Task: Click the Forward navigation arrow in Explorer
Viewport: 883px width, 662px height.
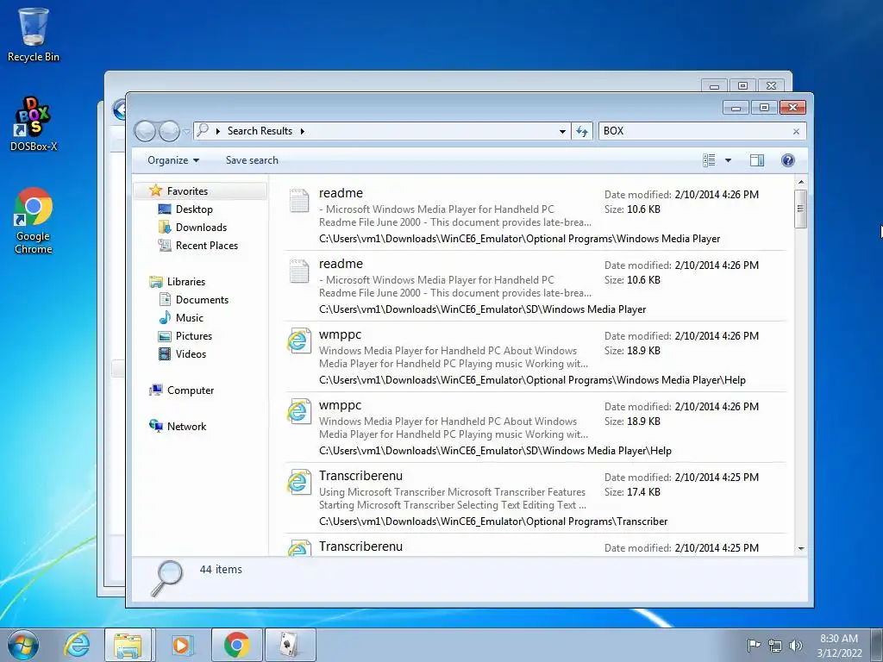Action: click(169, 131)
